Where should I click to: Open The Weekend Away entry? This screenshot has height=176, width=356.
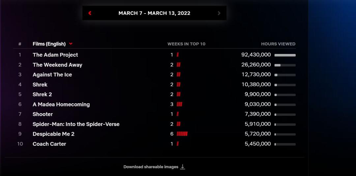coord(57,65)
